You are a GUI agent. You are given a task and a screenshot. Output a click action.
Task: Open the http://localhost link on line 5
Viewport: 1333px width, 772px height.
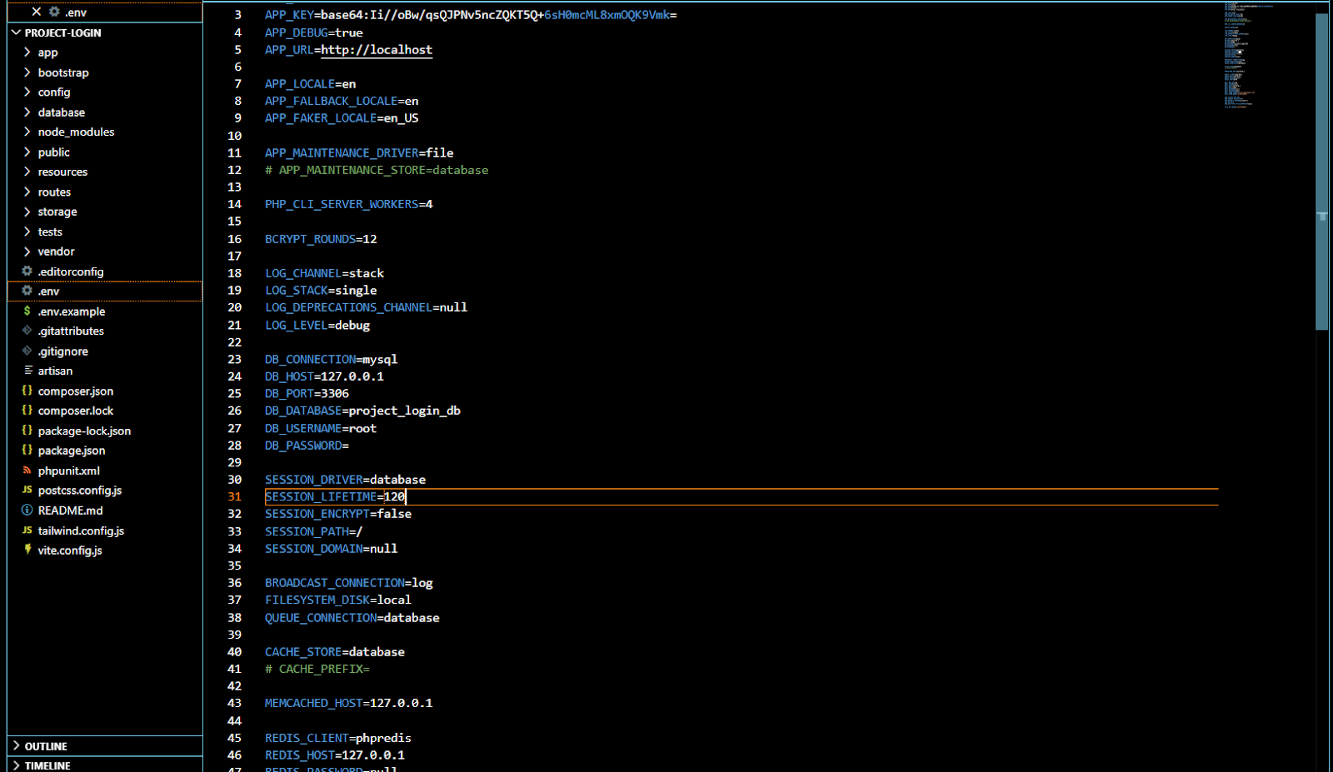[x=377, y=50]
